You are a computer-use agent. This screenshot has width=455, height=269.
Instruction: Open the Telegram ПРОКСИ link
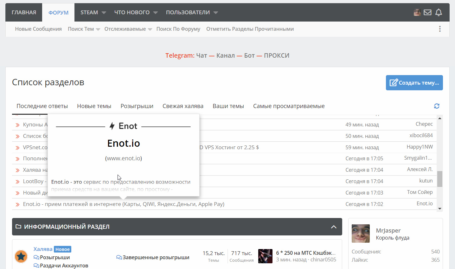[277, 55]
